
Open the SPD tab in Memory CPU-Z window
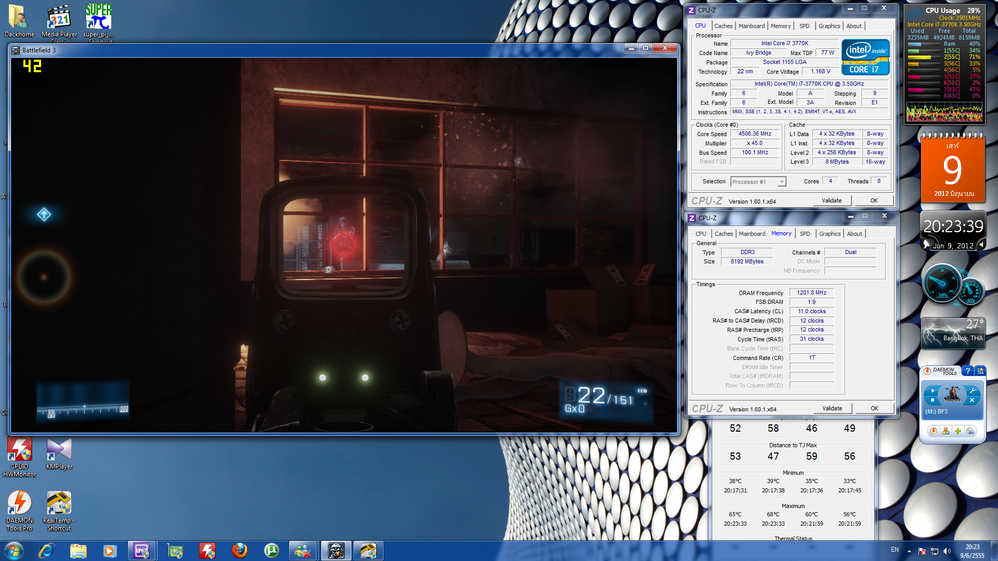[805, 234]
